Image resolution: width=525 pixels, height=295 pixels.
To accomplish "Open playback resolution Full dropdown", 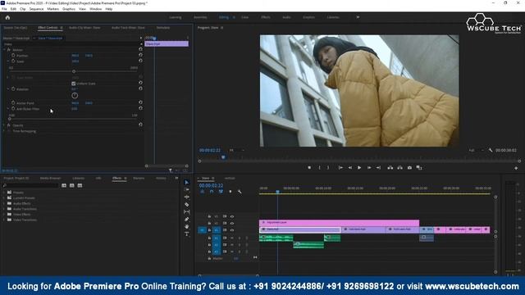I will click(x=476, y=151).
